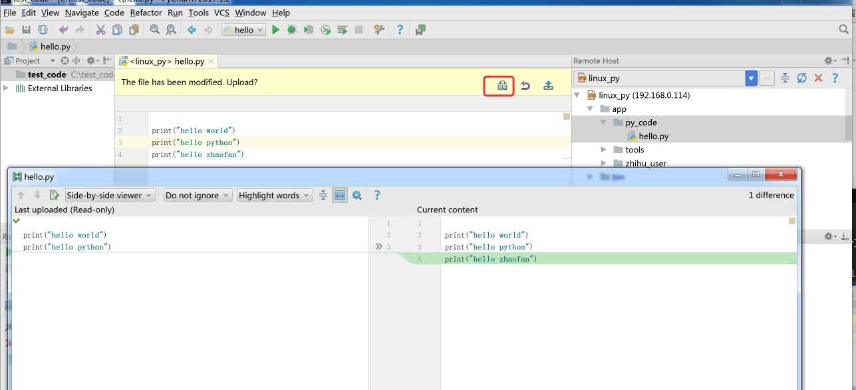
Task: Click Scroll from Source target icon in Project panel
Action: pyautogui.click(x=65, y=61)
